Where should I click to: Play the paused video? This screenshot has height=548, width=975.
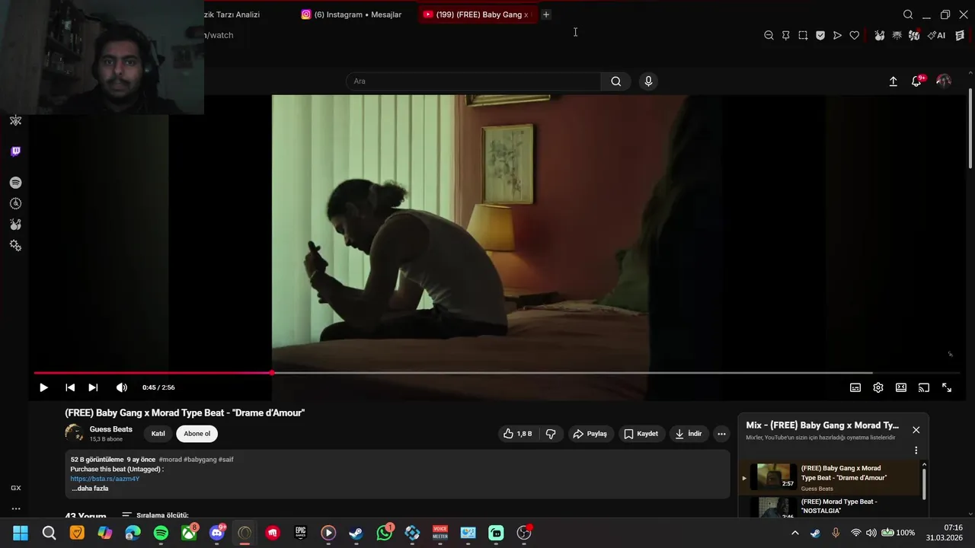click(43, 387)
